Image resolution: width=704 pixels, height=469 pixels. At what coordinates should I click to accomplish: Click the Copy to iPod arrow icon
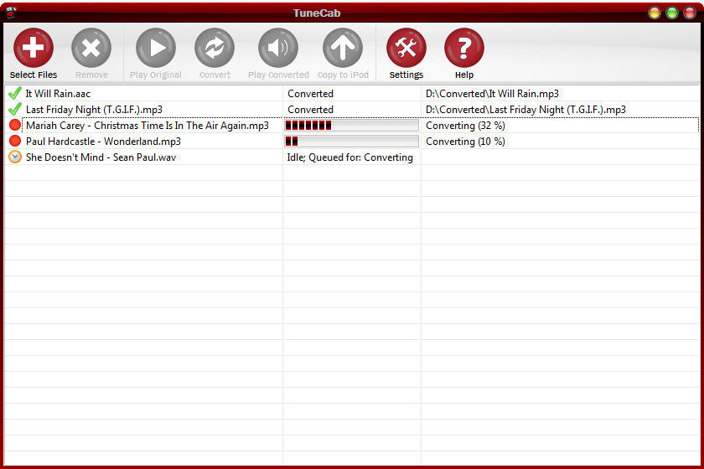pyautogui.click(x=343, y=48)
